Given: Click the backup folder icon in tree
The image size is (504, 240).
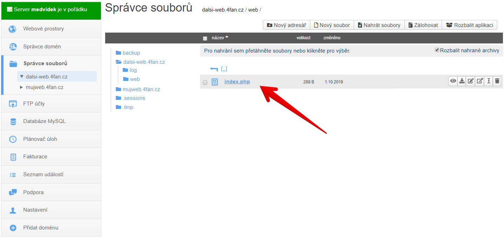Looking at the screenshot, I should 118,53.
